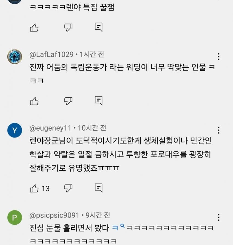233x245 pixels.
Task: Click the reply icon below the top comment
Action: pos(99,27)
